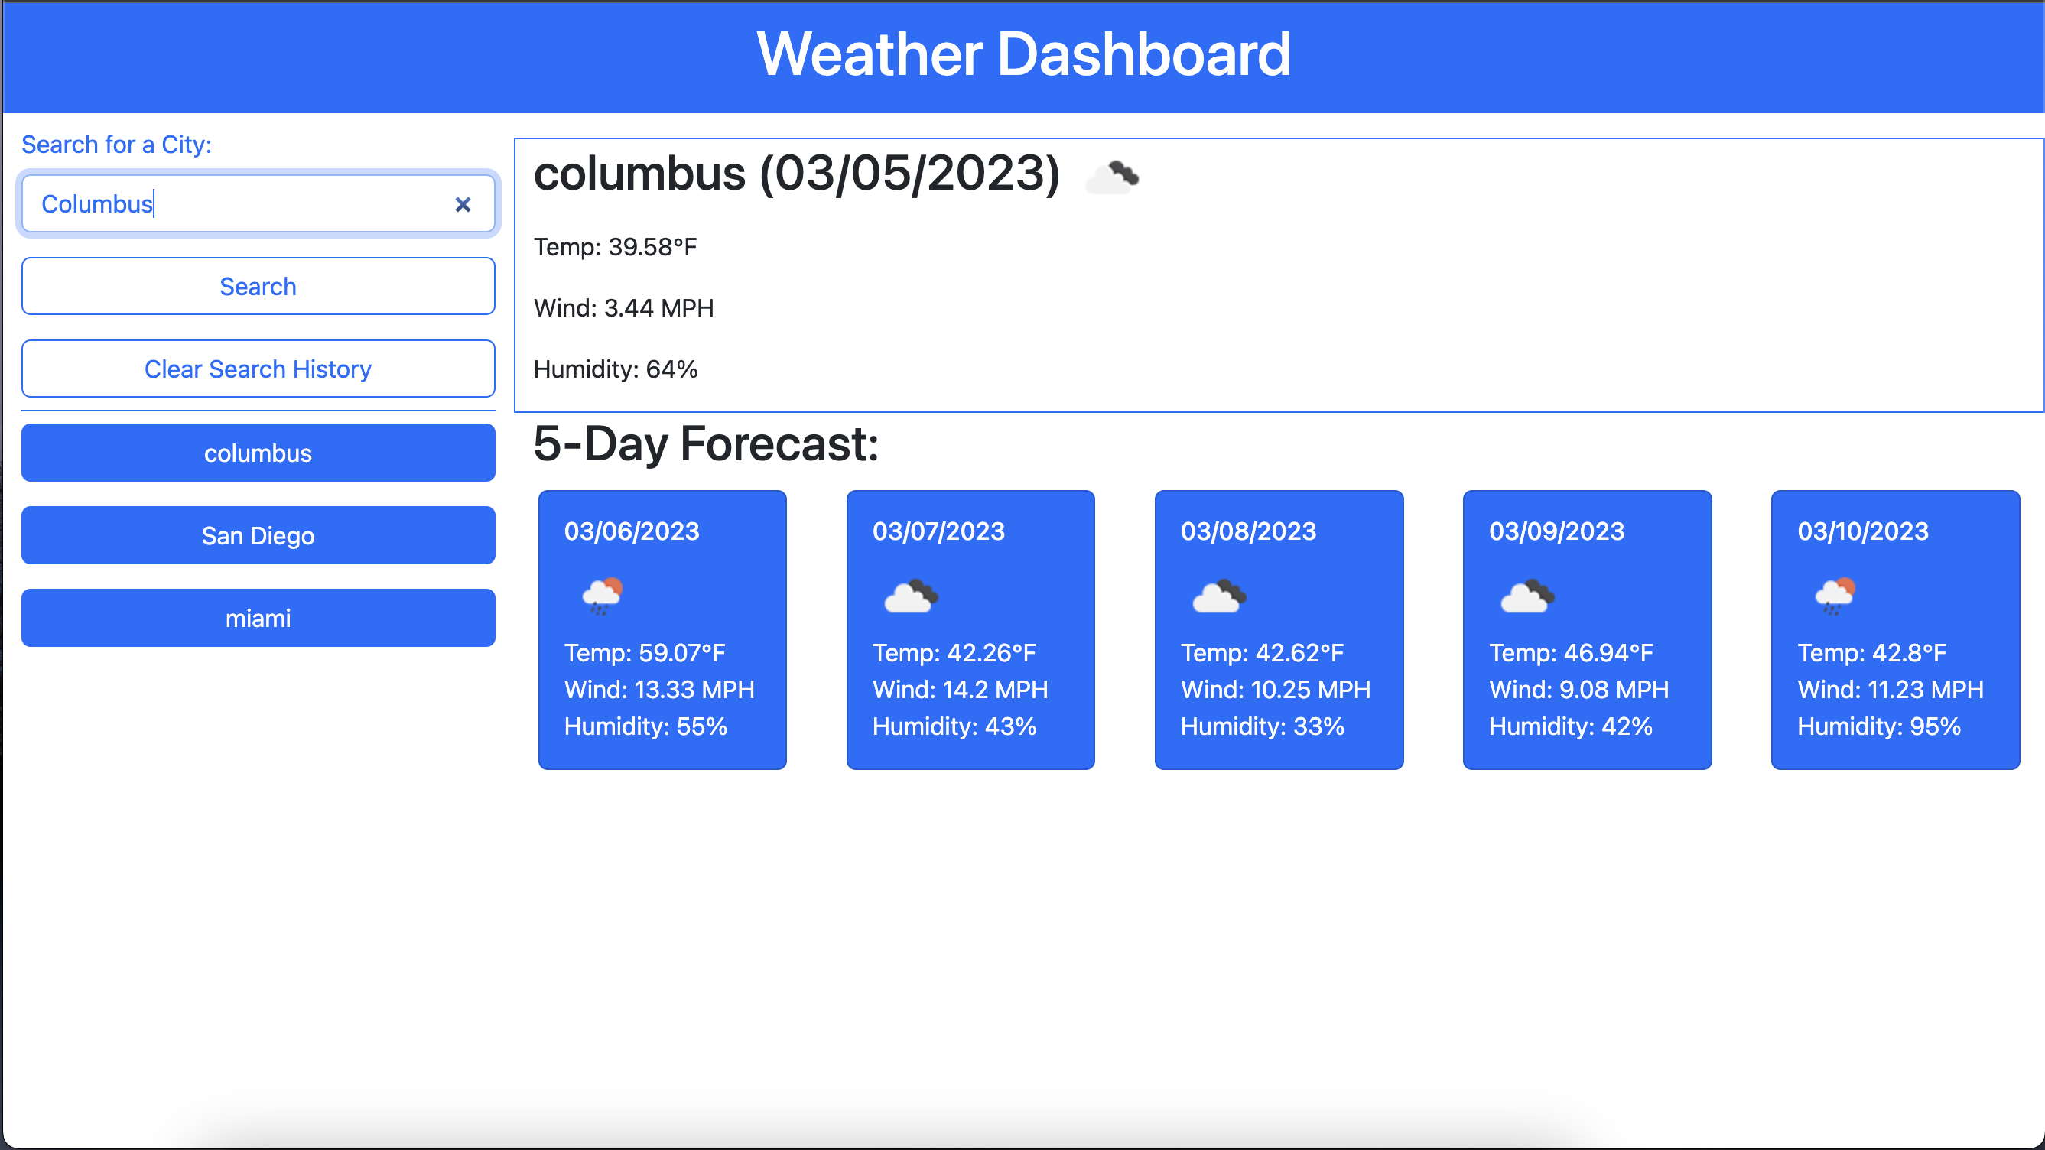Click the 5-Day Forecast heading

[706, 444]
